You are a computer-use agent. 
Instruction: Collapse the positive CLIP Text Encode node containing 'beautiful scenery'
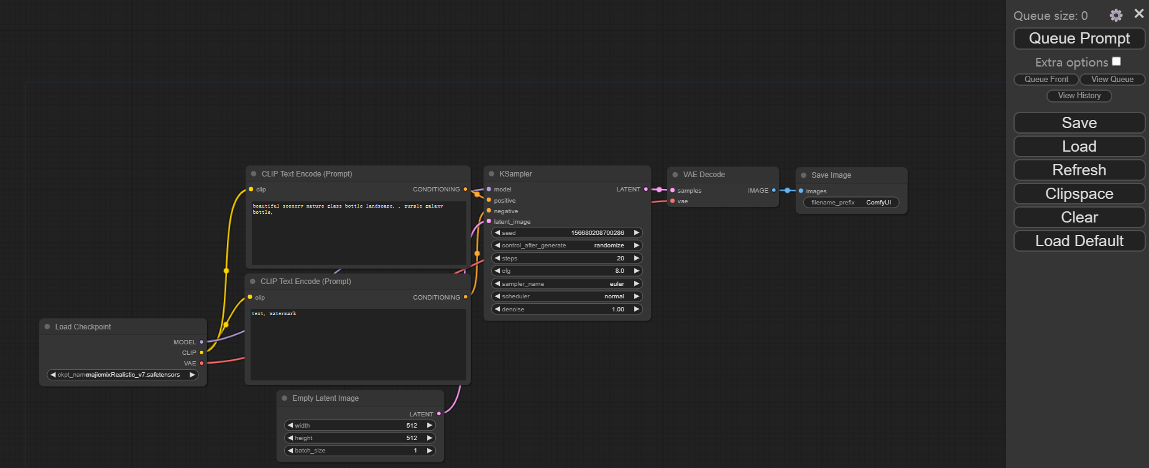[254, 174]
